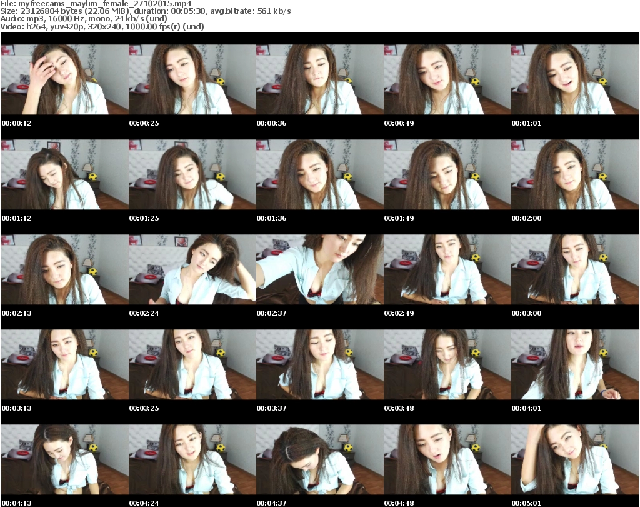
Task: Click the 00:03:48 timestamp label
Action: (399, 408)
